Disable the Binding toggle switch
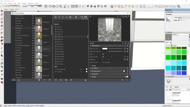Viewport: 190px width, 107px height. tap(127, 77)
